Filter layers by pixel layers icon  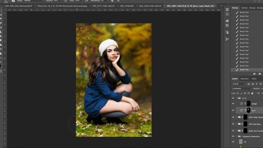click(249, 84)
